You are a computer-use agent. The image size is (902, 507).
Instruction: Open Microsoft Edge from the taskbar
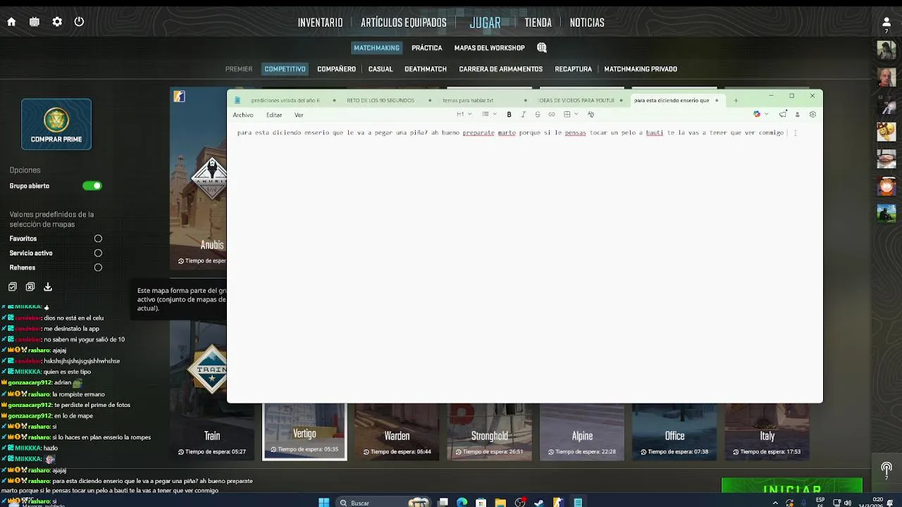pos(462,502)
